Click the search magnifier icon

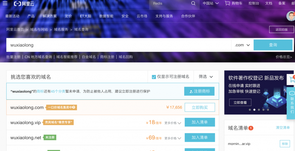coord(193,3)
